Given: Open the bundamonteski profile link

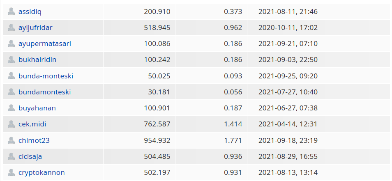Looking at the screenshot, I should pos(45,92).
